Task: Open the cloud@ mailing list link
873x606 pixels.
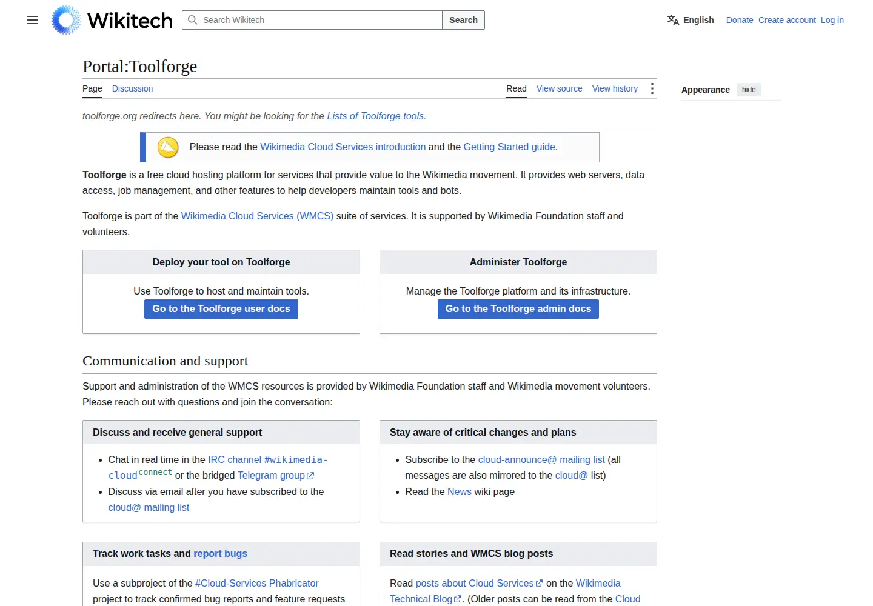Action: coord(149,507)
